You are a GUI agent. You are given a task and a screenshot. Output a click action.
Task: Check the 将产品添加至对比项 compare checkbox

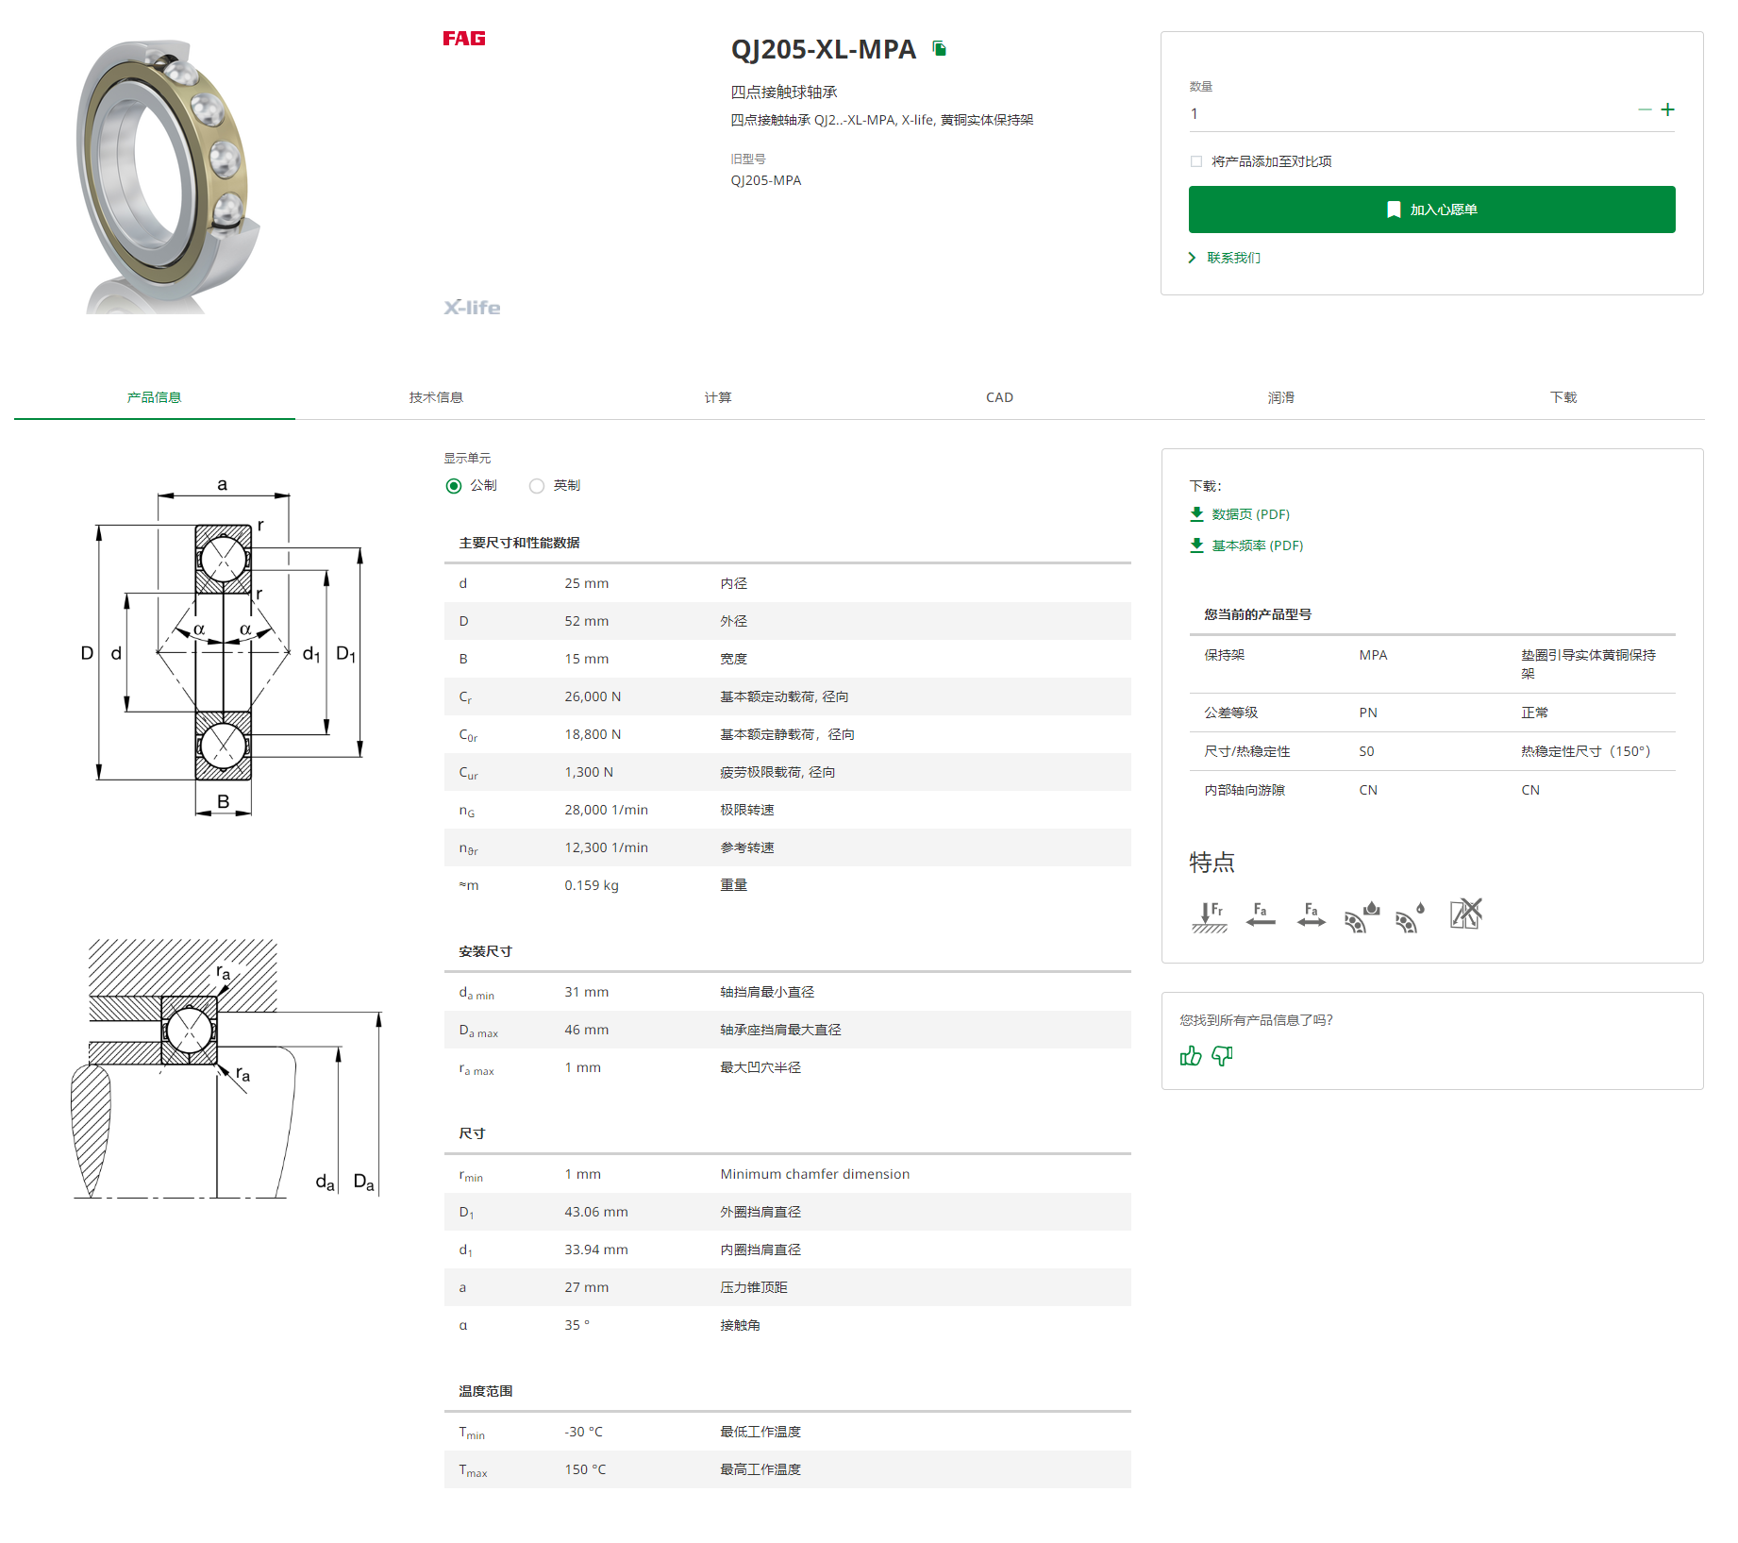point(1196,161)
